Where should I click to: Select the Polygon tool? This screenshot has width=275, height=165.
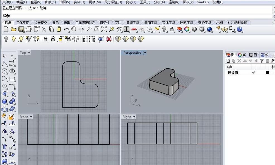(4, 86)
